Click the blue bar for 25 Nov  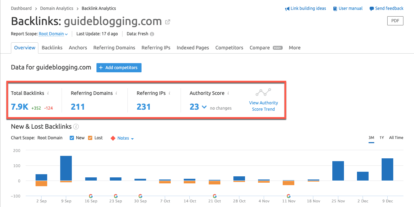338,171
